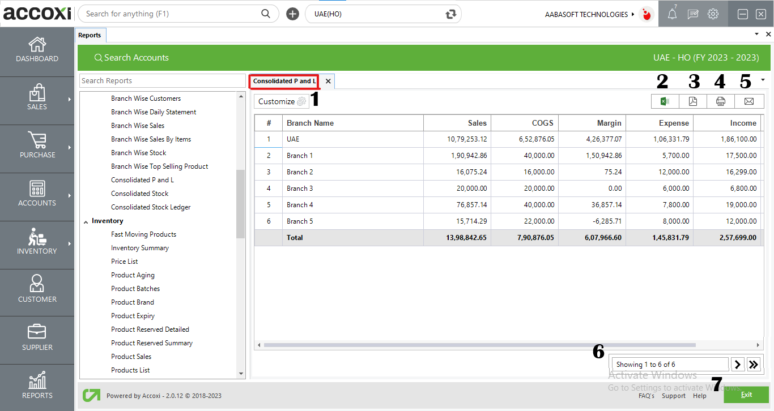Switch to Consolidated P and L tab
Viewport: 774px width, 411px height.
(x=284, y=81)
